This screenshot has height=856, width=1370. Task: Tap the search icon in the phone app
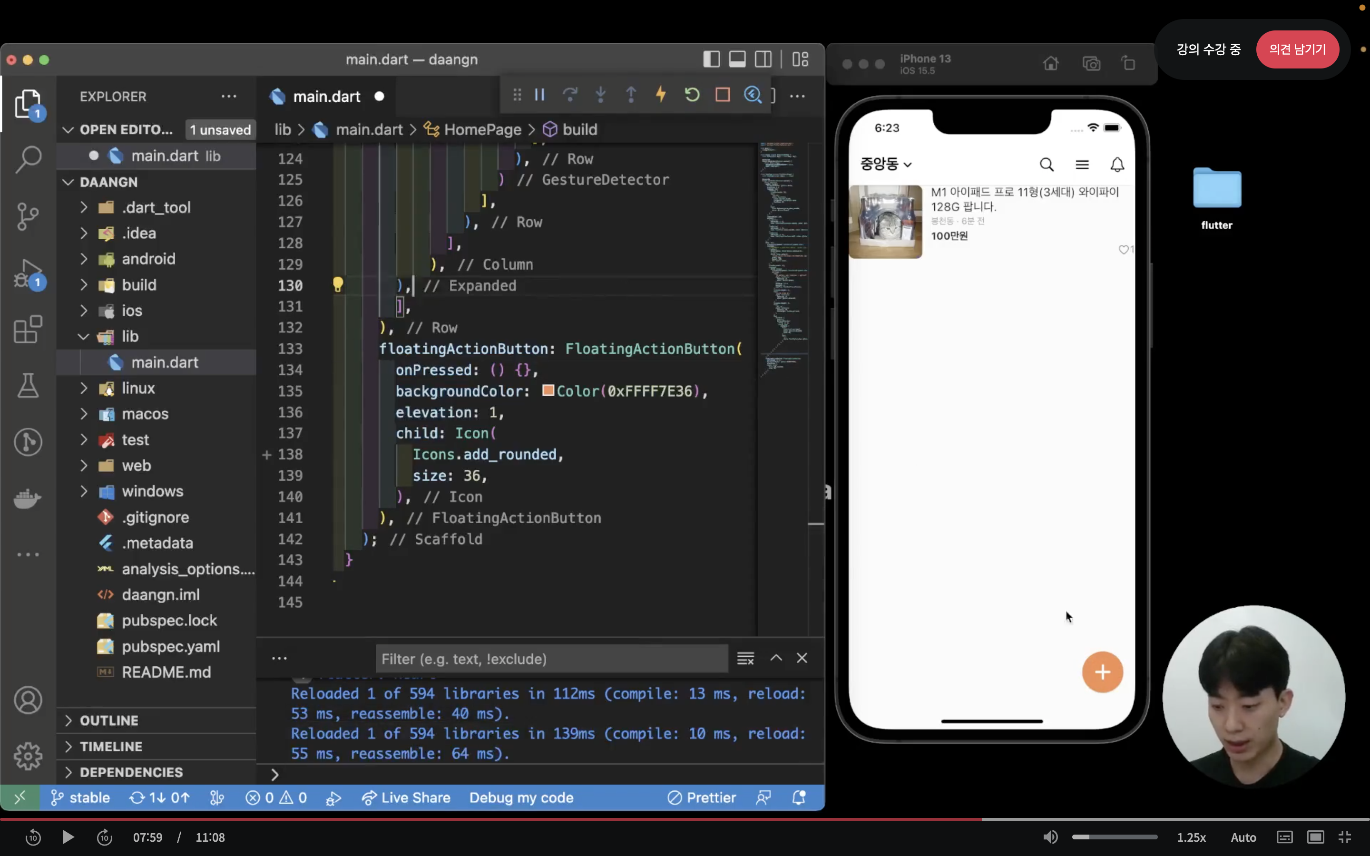pyautogui.click(x=1047, y=165)
